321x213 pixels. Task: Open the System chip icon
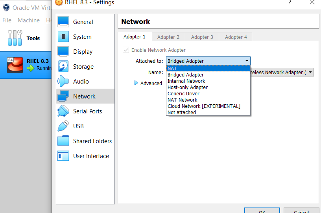point(63,36)
